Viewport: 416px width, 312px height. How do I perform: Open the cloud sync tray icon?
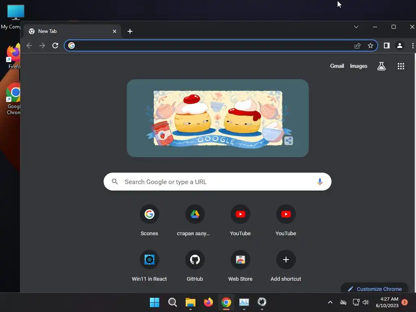point(343,302)
